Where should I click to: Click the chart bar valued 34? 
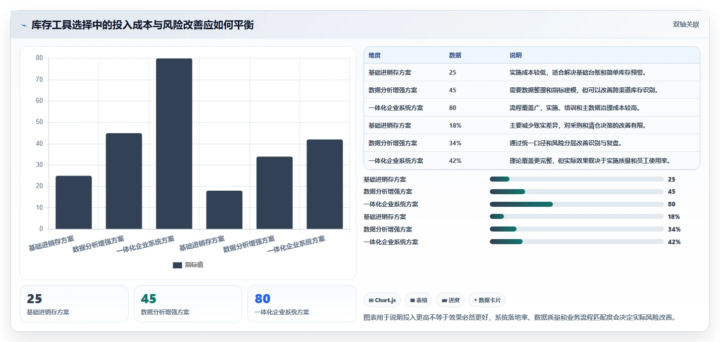(275, 193)
